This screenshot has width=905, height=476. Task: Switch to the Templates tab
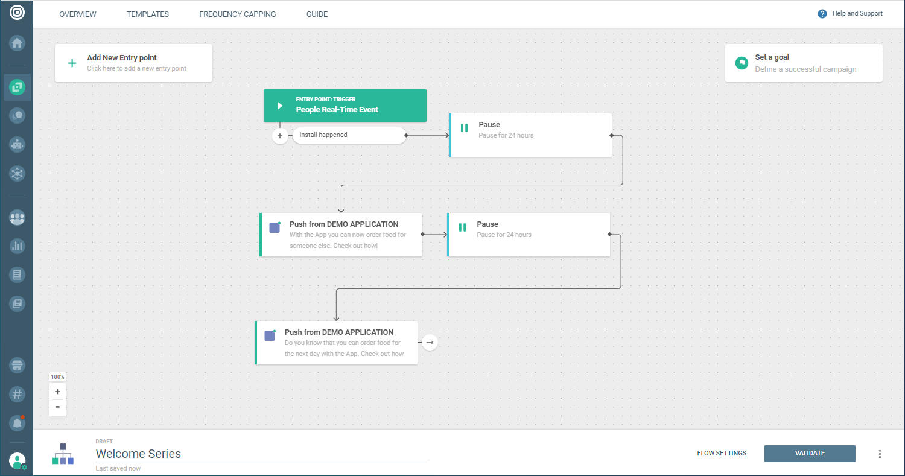pos(148,14)
